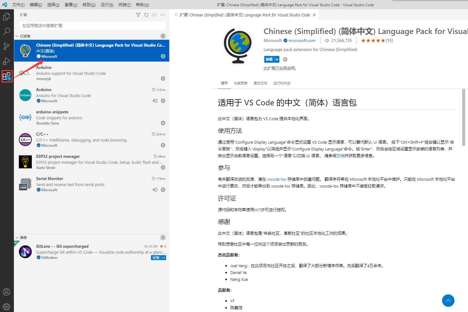This screenshot has height=312, width=468.
Task: Open gear menu for ESP32 project manager
Action: [x=163, y=167]
